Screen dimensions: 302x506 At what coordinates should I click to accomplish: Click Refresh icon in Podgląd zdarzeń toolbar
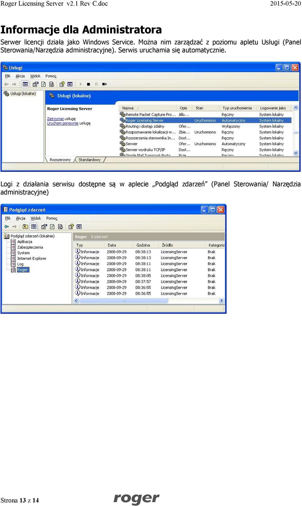coord(52,227)
